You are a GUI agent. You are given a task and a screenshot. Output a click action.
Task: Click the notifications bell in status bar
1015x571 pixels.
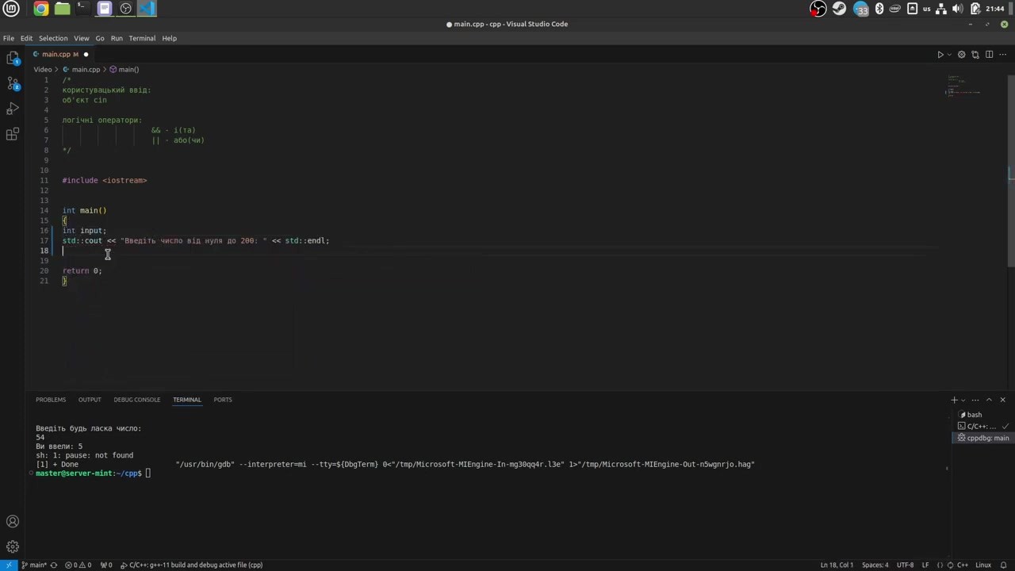1002,565
